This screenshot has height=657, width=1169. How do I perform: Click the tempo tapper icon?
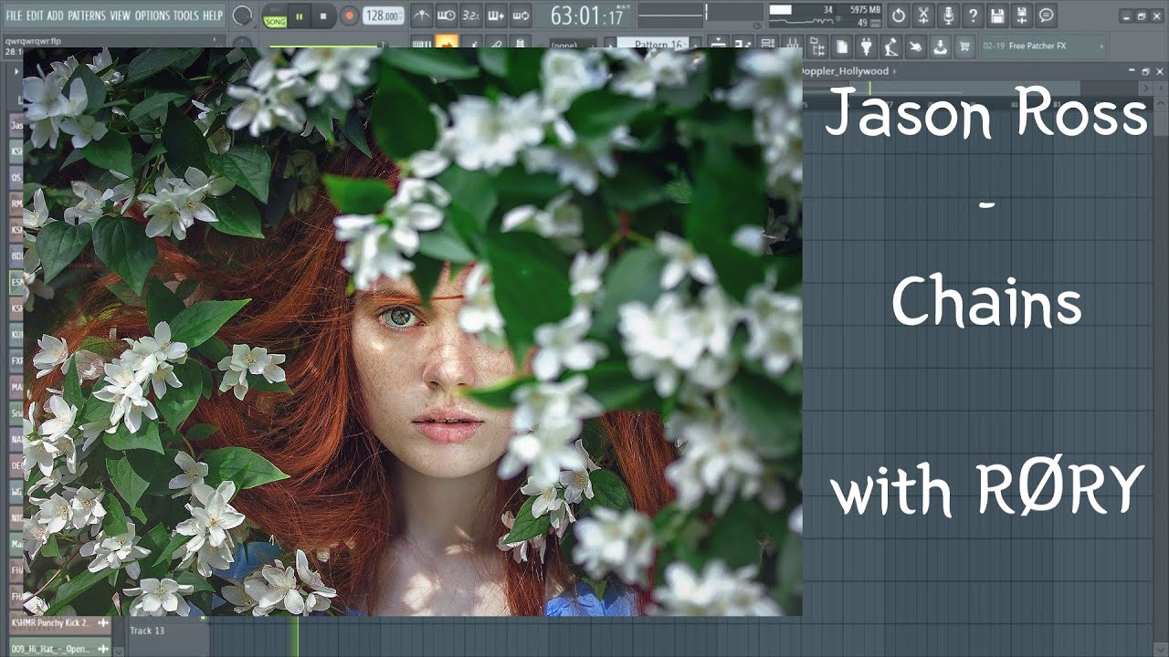point(891,45)
